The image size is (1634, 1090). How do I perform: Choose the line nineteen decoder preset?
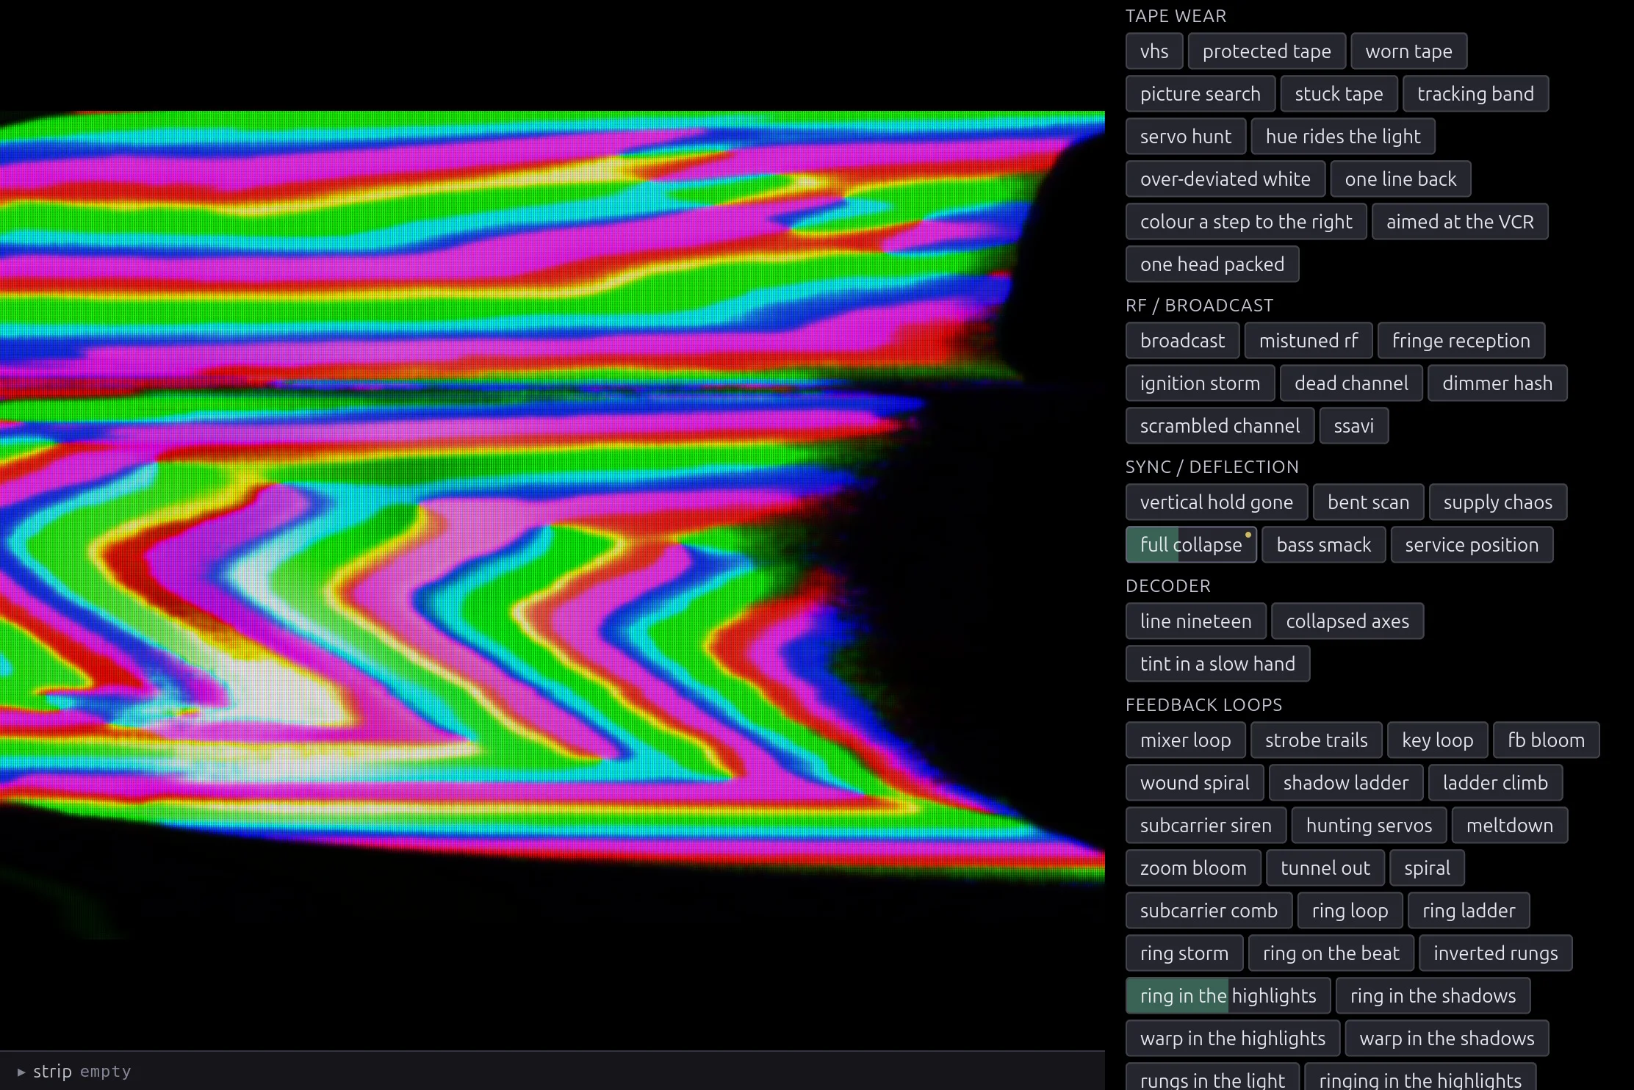click(x=1195, y=621)
